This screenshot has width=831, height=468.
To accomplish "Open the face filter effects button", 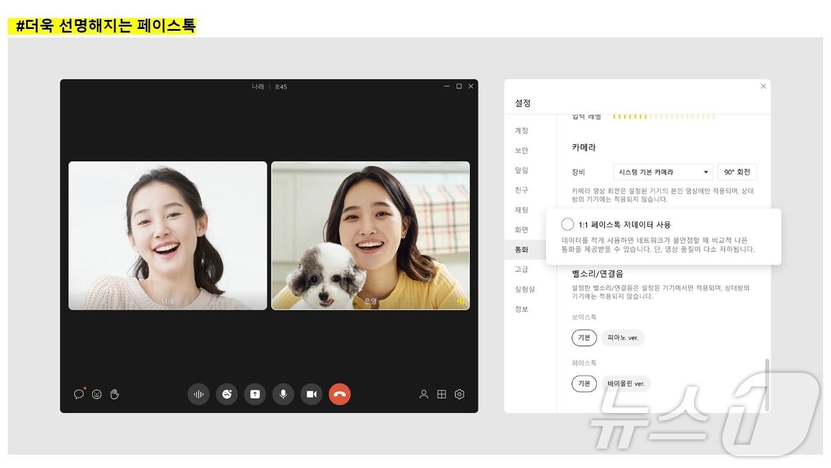I will coord(227,394).
